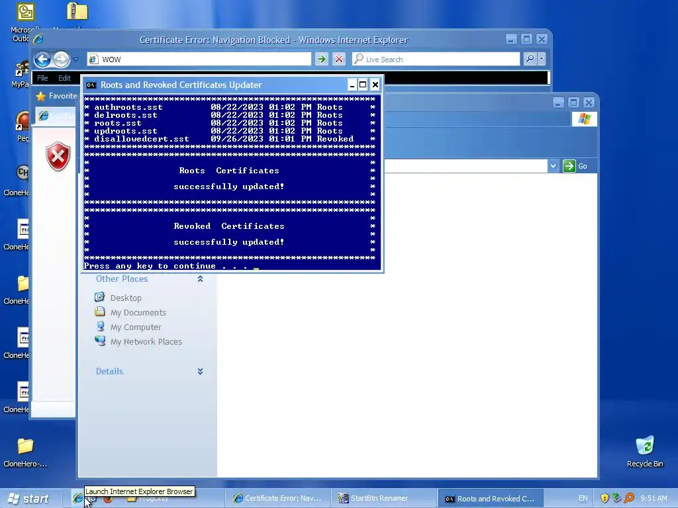678x508 pixels.
Task: Open the File menu in Internet Explorer
Action: pos(42,78)
